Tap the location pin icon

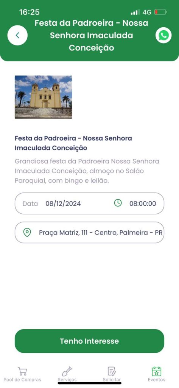27,232
